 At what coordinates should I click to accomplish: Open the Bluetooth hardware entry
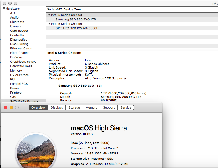(x=17, y=22)
